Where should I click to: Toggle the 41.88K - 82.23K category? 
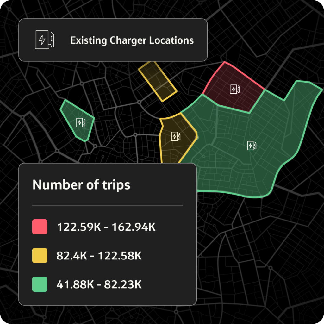(39, 284)
